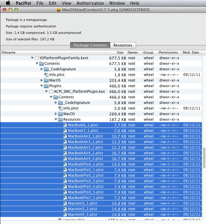Click the plist icon of MacBookAir3_1.plist
The image size is (206, 224).
coord(65,142)
